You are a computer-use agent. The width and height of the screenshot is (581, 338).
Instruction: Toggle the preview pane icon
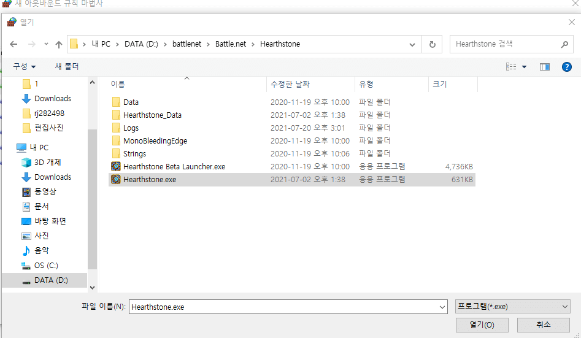click(x=544, y=67)
